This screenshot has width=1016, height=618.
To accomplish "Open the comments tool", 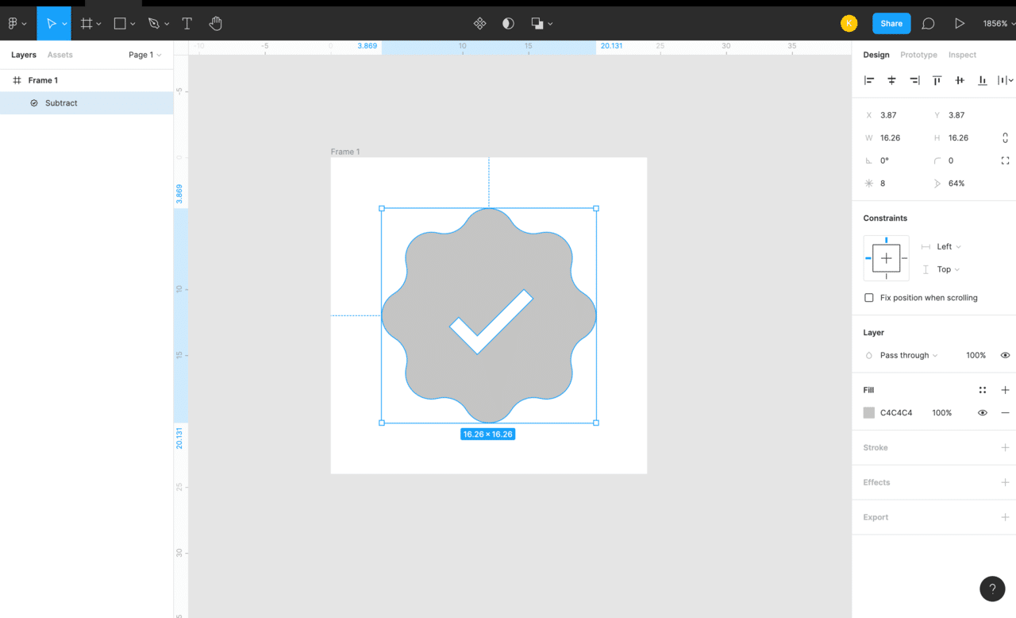I will coord(928,24).
